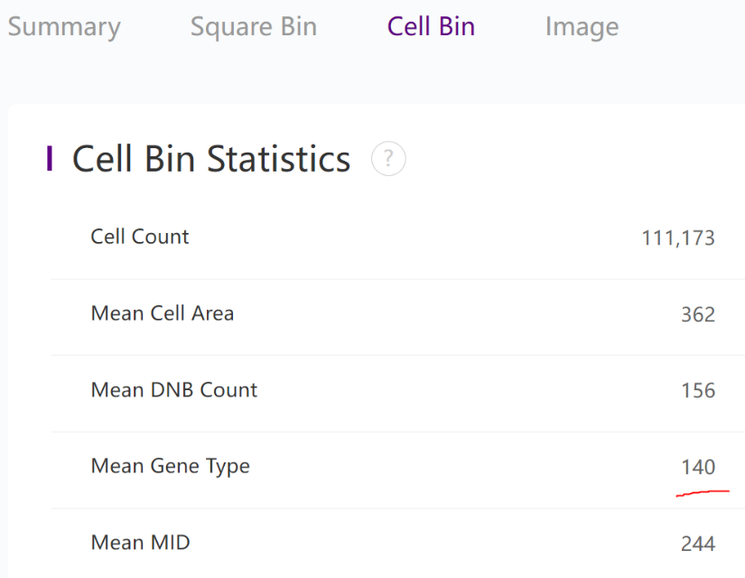Select the Cell Count label
This screenshot has width=745, height=578.
point(140,237)
